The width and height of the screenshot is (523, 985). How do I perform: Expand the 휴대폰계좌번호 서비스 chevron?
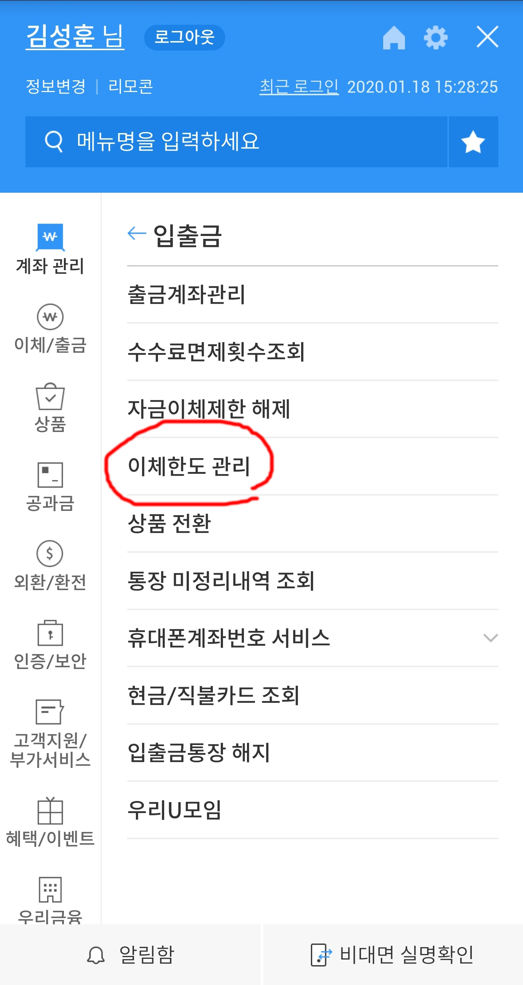click(x=491, y=638)
